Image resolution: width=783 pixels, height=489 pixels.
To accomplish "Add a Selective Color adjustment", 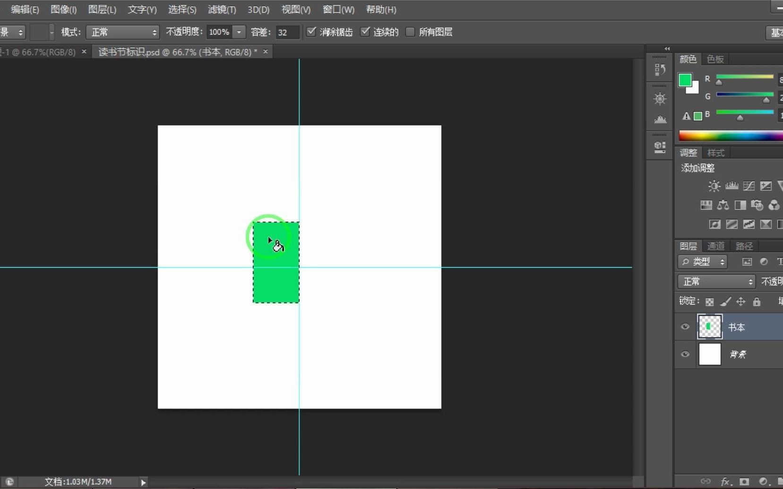I will tap(766, 224).
